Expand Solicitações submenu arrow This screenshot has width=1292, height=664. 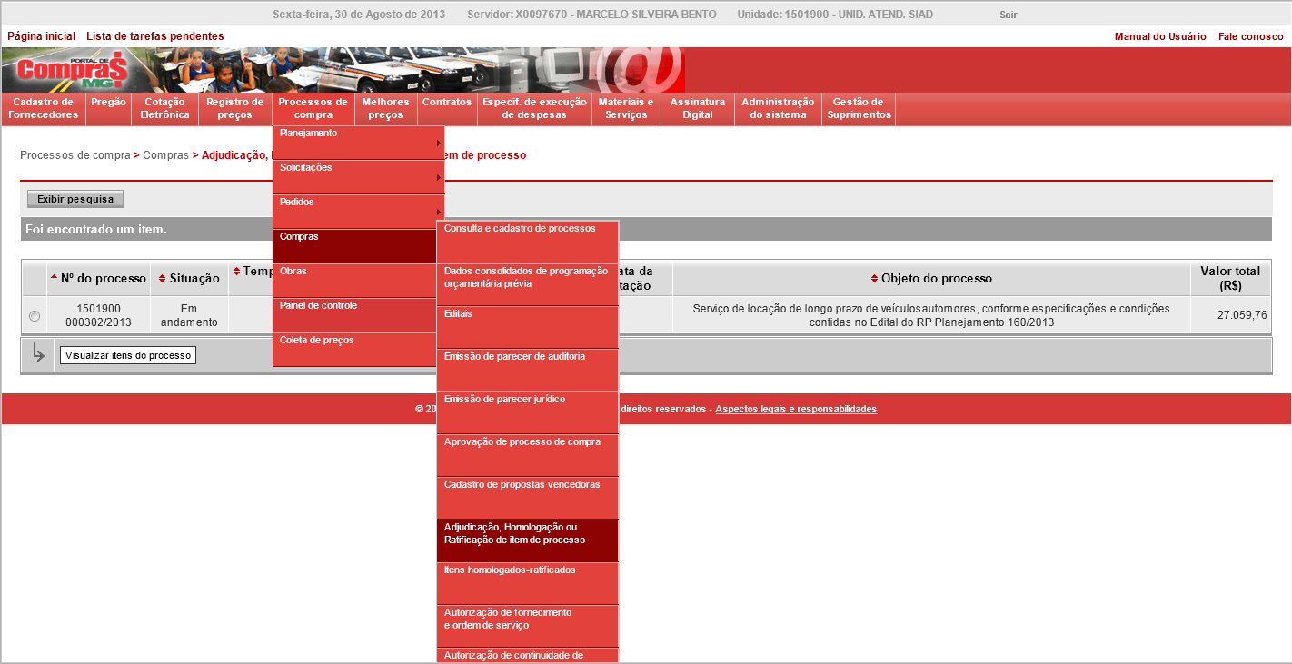point(439,177)
